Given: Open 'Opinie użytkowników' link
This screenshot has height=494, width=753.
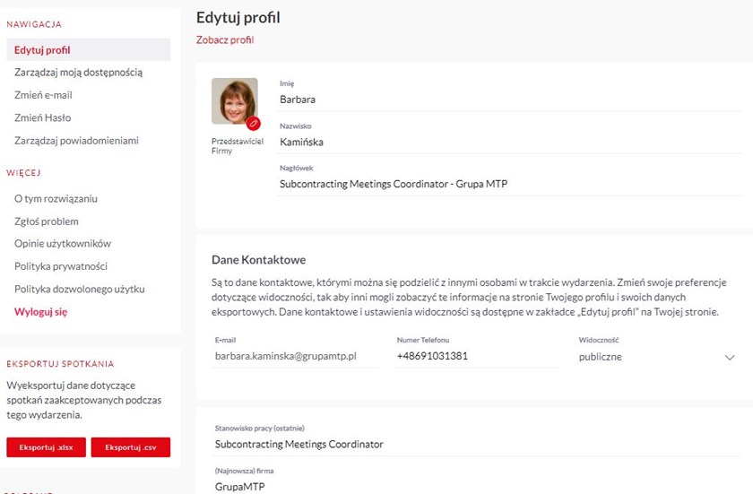Looking at the screenshot, I should [x=62, y=244].
